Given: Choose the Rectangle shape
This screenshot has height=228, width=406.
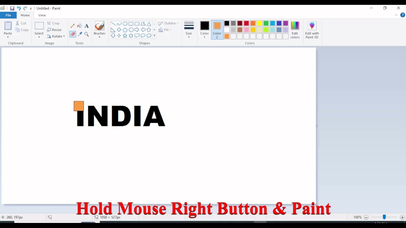Looking at the screenshot, I should point(131,24).
